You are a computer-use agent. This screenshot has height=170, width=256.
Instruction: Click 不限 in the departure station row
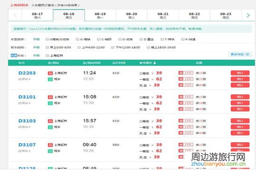coord(36,55)
